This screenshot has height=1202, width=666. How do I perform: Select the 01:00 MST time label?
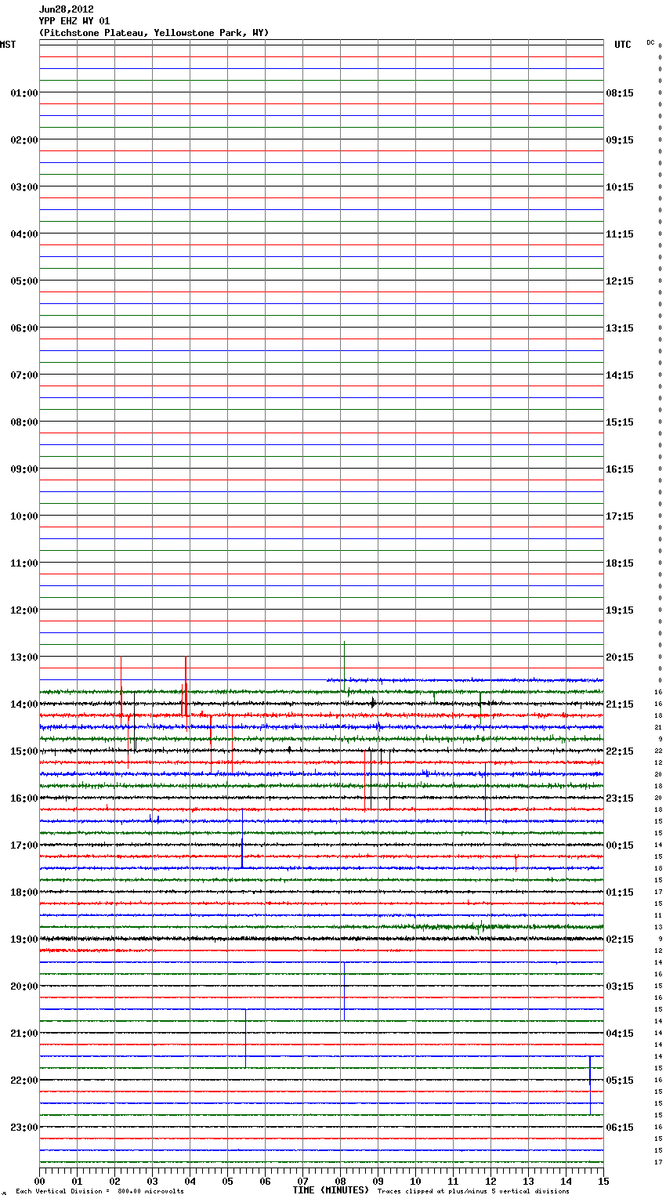tap(24, 93)
